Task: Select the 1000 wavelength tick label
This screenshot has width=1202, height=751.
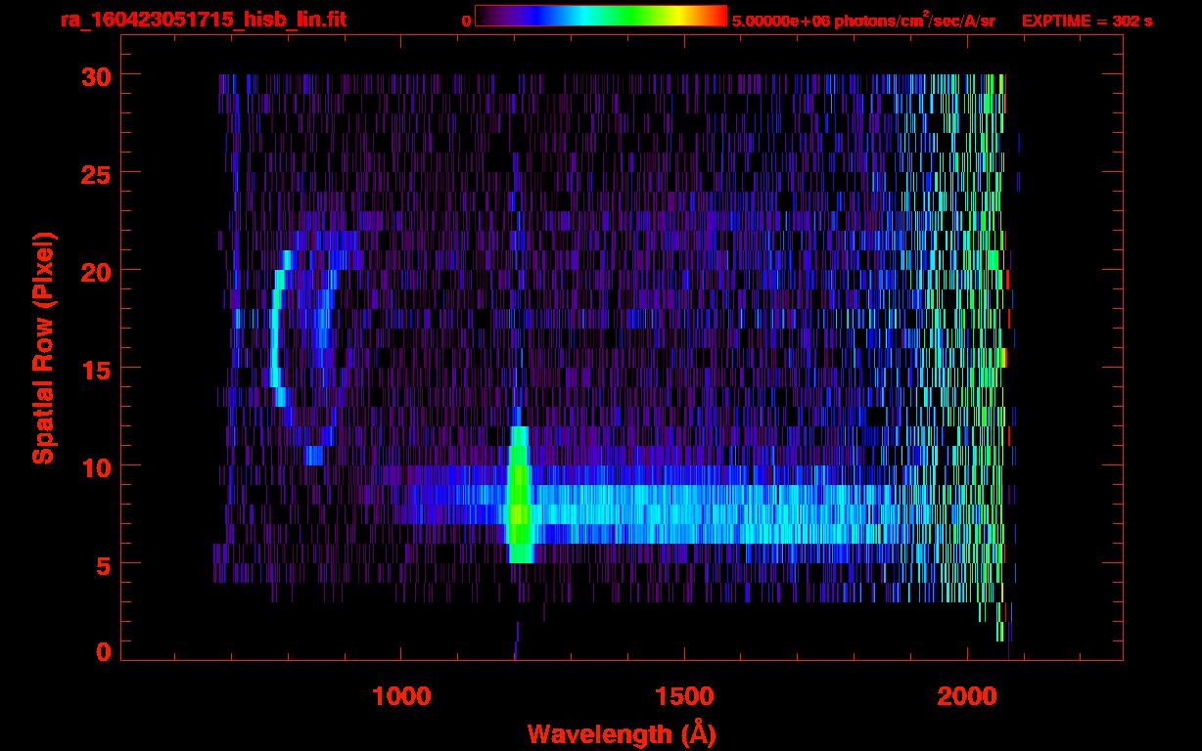Action: 400,695
